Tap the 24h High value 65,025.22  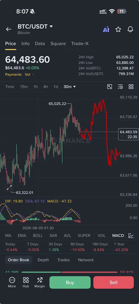pyautogui.click(x=125, y=57)
